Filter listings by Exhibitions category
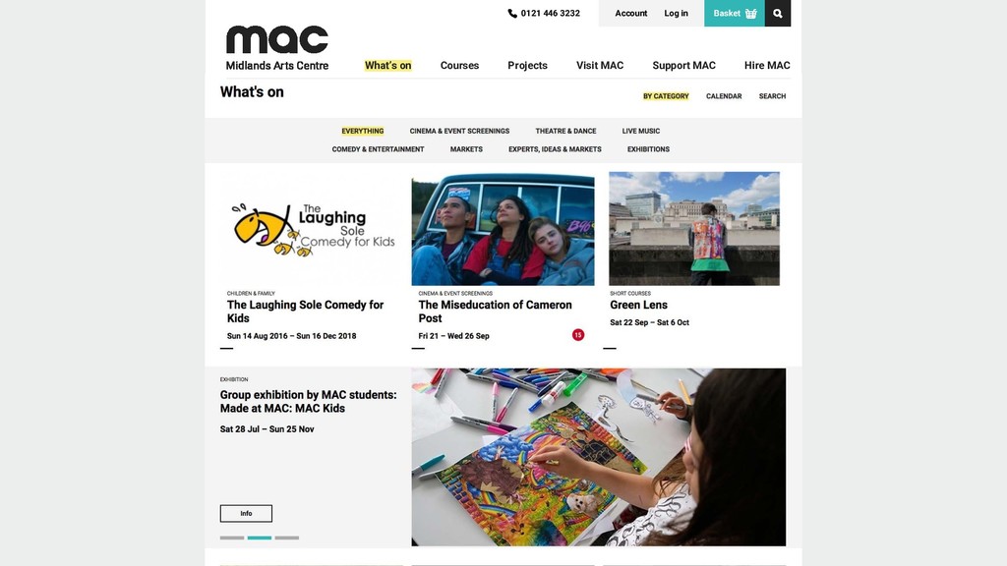 [649, 149]
